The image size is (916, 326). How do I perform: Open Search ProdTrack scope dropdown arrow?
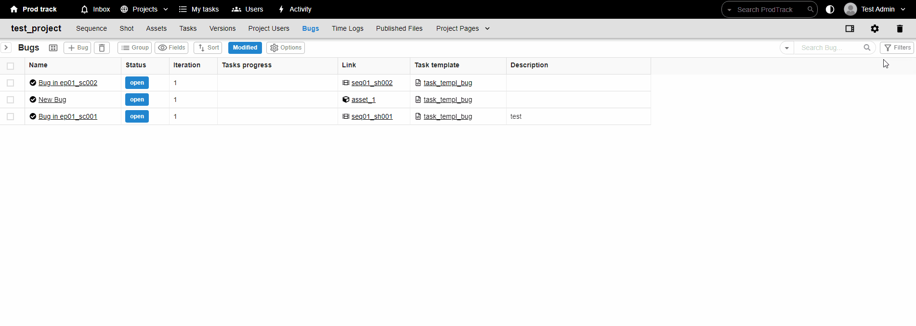coord(729,10)
